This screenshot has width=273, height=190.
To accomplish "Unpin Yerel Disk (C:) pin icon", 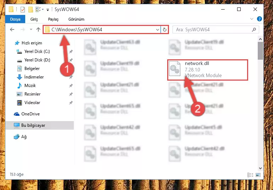I will point(71,51).
